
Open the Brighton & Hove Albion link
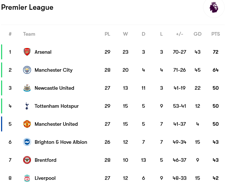pos(61,142)
